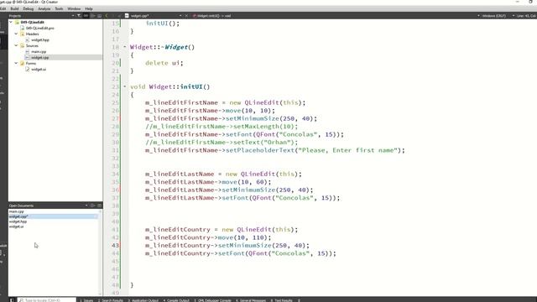Screen dimensions: 537x302
Task: Select the 049-QLineEdit.pro file
Action: 39,28
